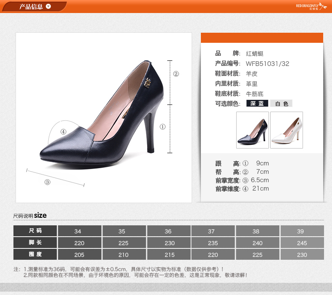Click the circled 3 forefoot width marker
332x295 pixels.
[47, 182]
